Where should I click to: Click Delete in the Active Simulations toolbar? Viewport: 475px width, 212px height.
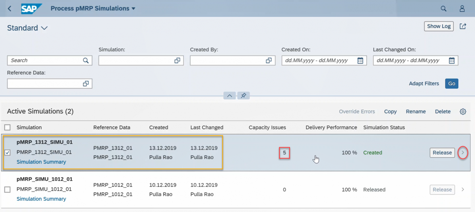pyautogui.click(x=443, y=111)
